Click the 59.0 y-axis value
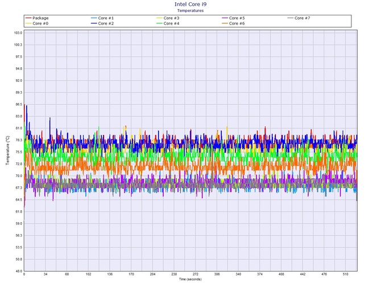381x286 pixels. pos(19,223)
